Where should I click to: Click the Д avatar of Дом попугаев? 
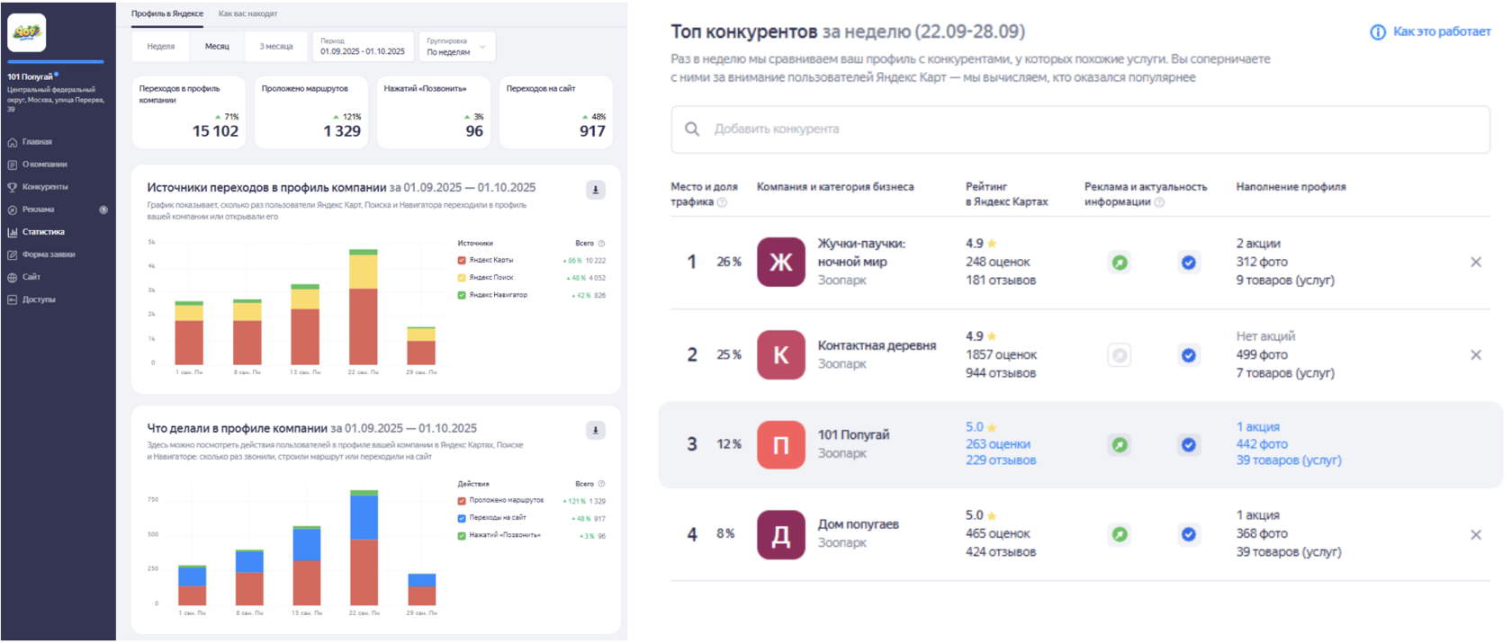(x=781, y=534)
